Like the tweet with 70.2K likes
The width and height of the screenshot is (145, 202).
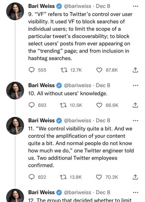(x=99, y=177)
